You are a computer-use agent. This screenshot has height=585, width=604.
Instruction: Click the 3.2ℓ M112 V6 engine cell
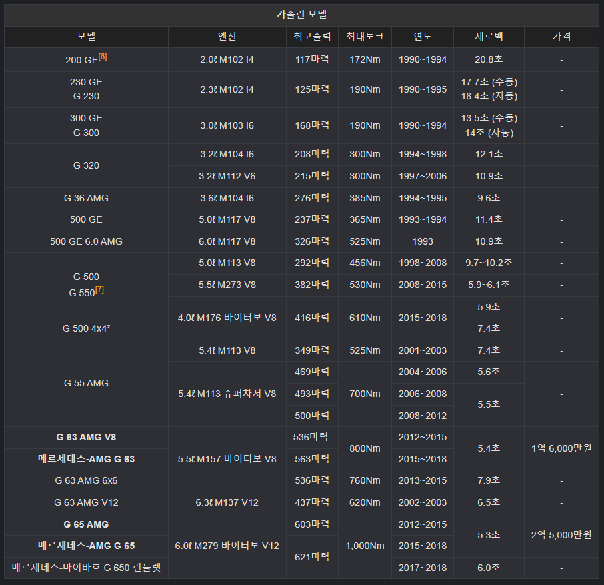pyautogui.click(x=227, y=177)
